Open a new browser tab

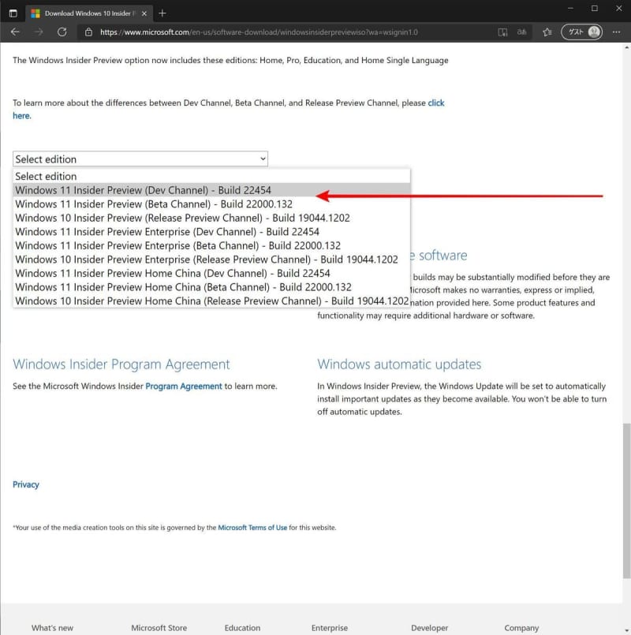pyautogui.click(x=162, y=13)
